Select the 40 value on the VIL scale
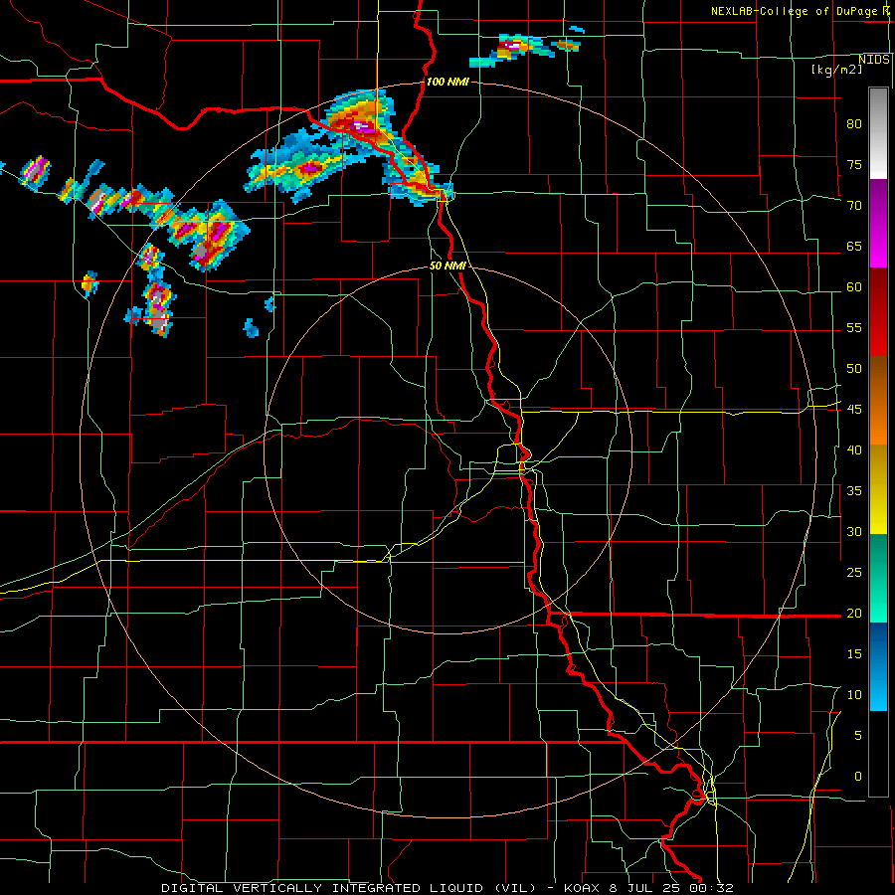Screen dimensions: 895x895 854,449
